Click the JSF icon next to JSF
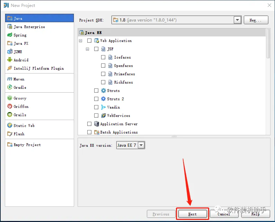The image size is (275, 222). tap(103, 49)
